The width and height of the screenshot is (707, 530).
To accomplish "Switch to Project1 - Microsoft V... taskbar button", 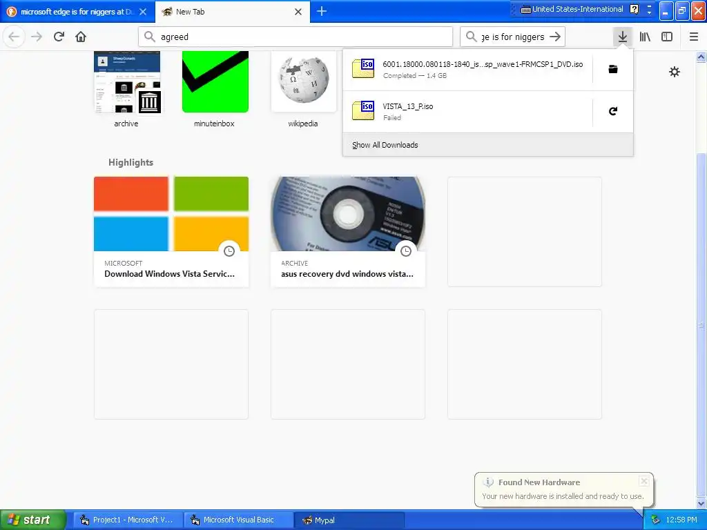I will [128, 520].
